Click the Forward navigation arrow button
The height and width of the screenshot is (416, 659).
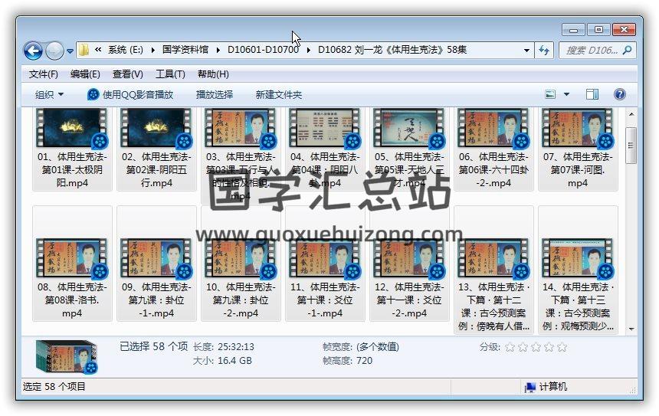point(54,51)
